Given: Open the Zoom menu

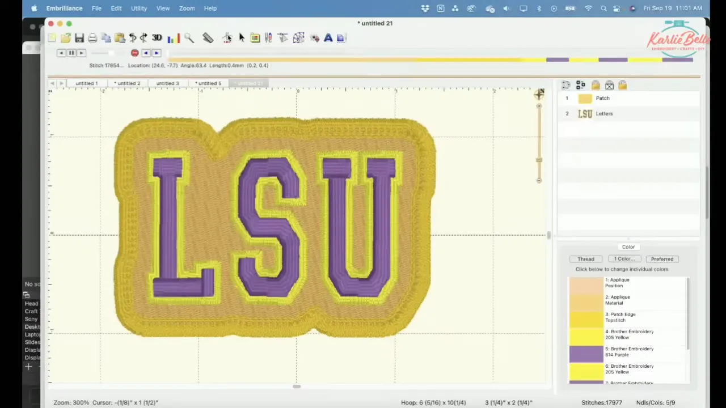Looking at the screenshot, I should 187,8.
